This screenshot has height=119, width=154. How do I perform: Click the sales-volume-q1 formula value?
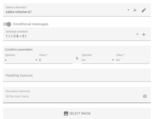[x=19, y=12]
